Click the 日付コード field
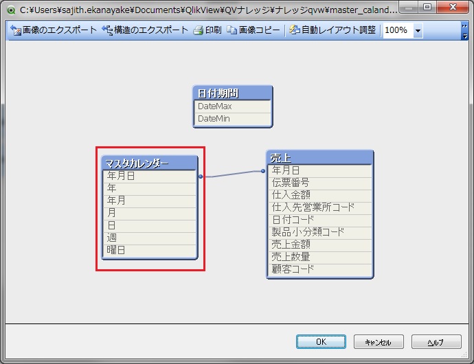Viewport: 474px width, 364px height. click(320, 220)
